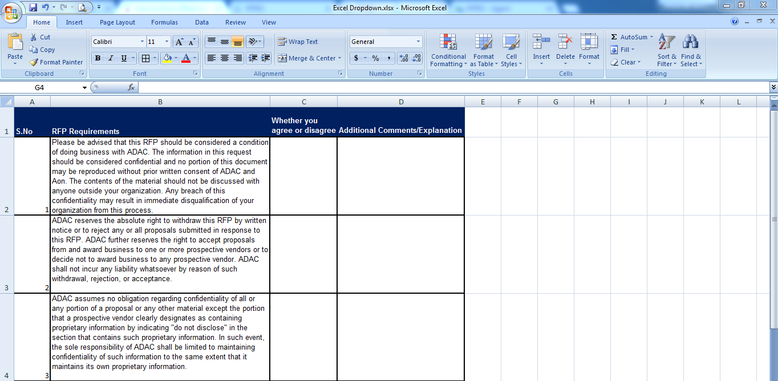Select the Format Painter tool
The image size is (778, 381).
[x=55, y=62]
